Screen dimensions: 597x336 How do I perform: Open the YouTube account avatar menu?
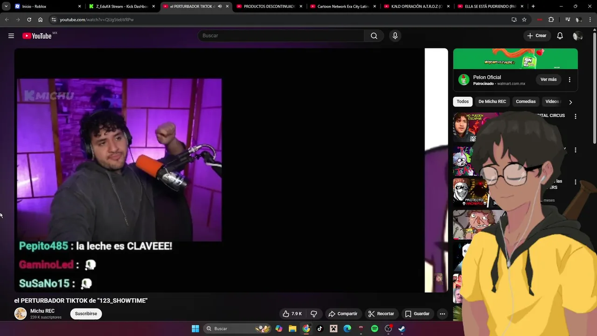pos(577,36)
